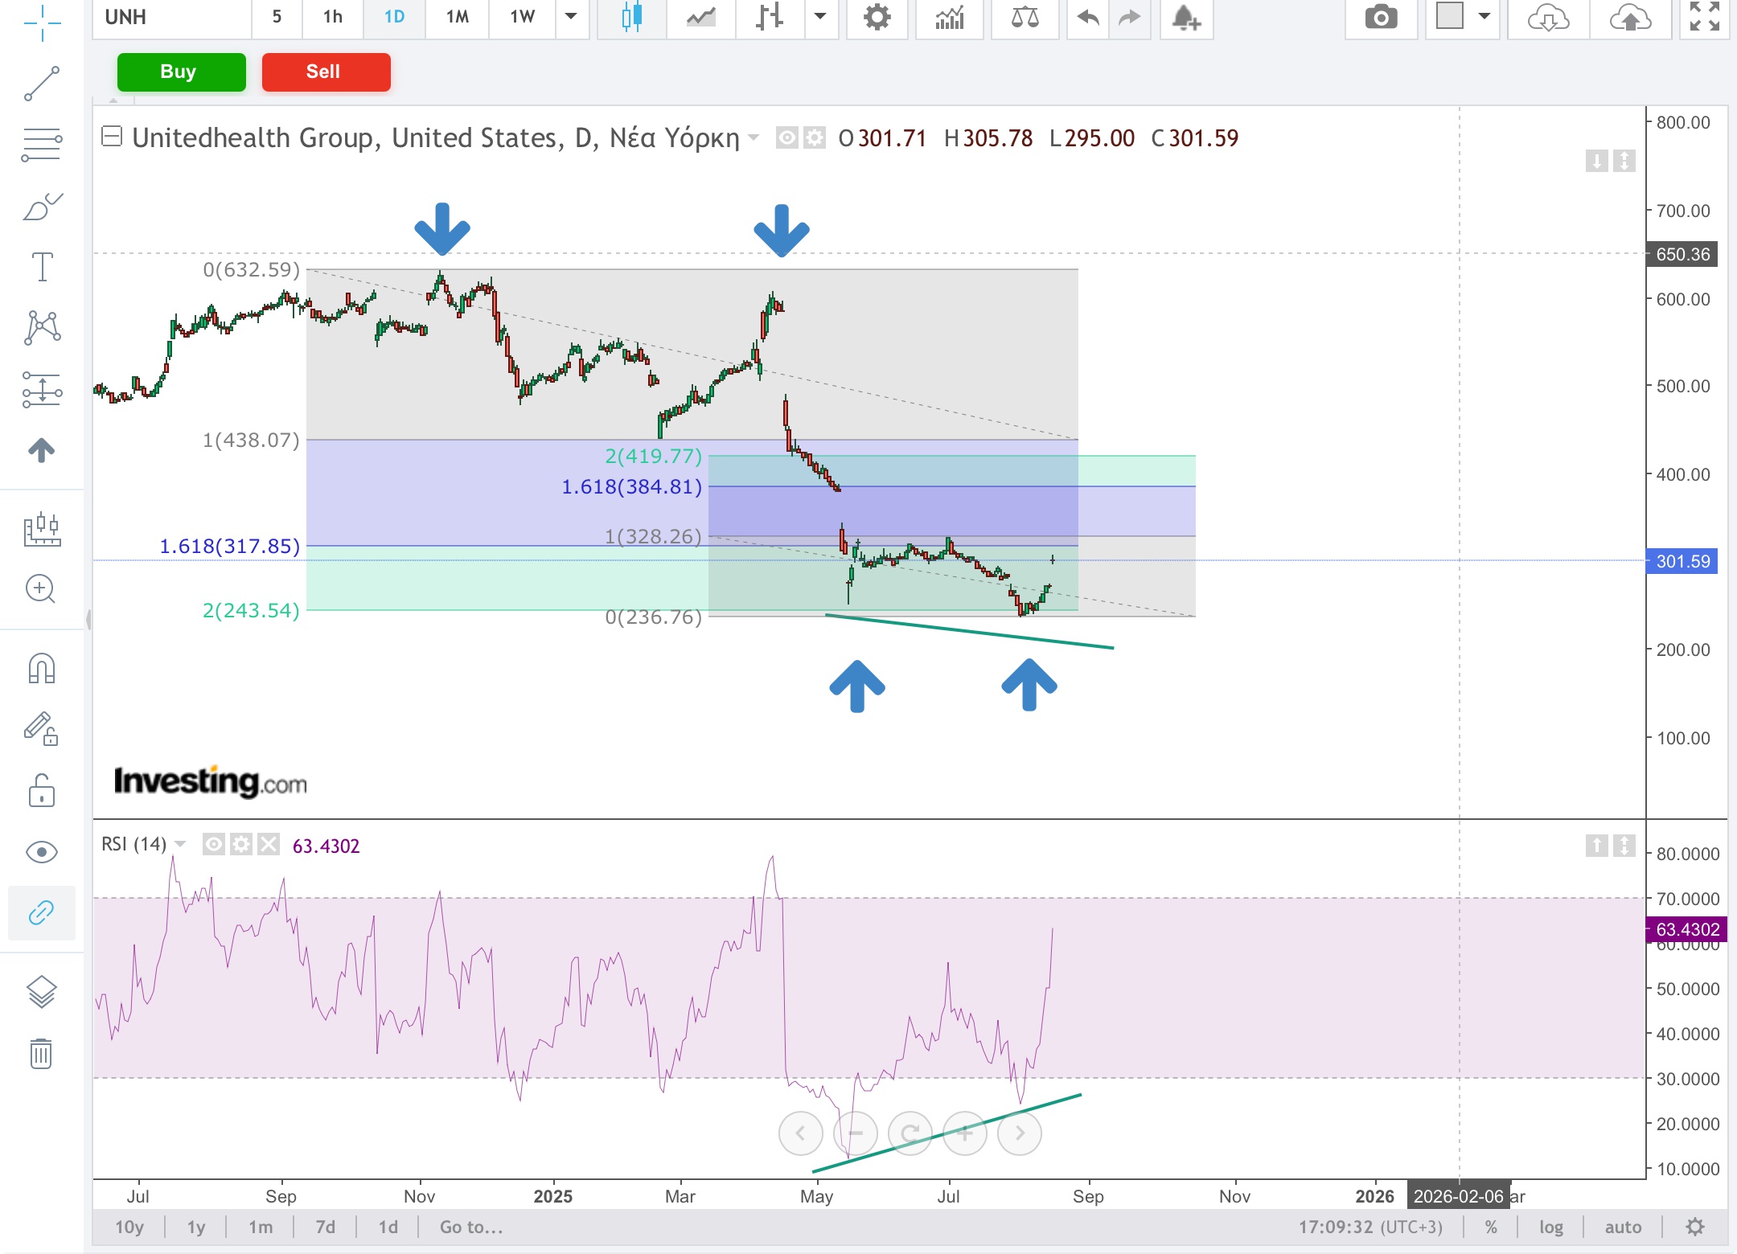
Task: Expand the layout dropdown arrow
Action: [1484, 17]
